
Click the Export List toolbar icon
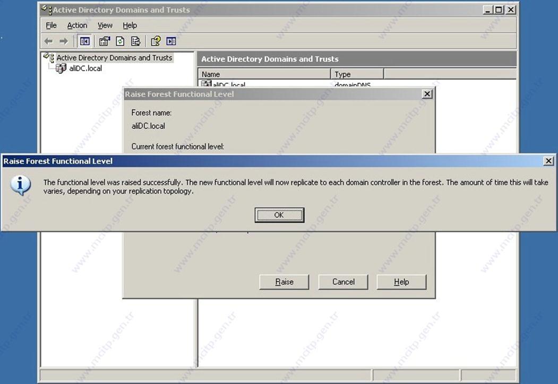pos(135,41)
